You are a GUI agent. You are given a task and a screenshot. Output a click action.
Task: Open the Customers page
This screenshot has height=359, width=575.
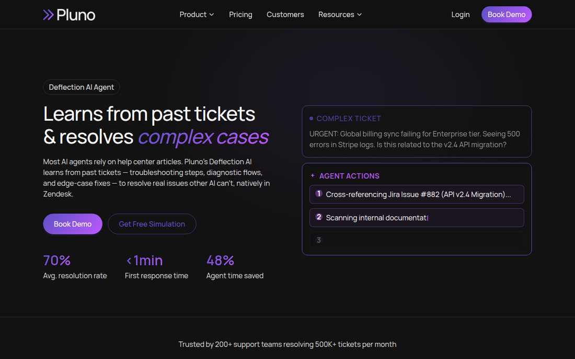click(x=285, y=15)
